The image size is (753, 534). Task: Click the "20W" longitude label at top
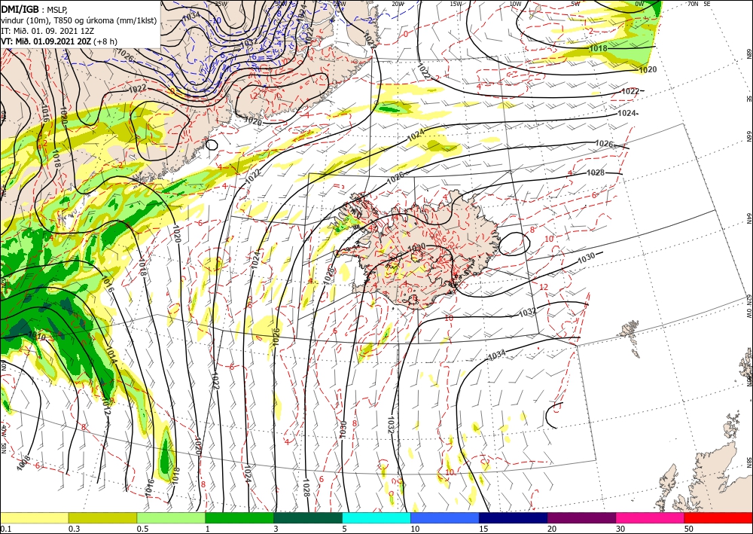pyautogui.click(x=397, y=4)
